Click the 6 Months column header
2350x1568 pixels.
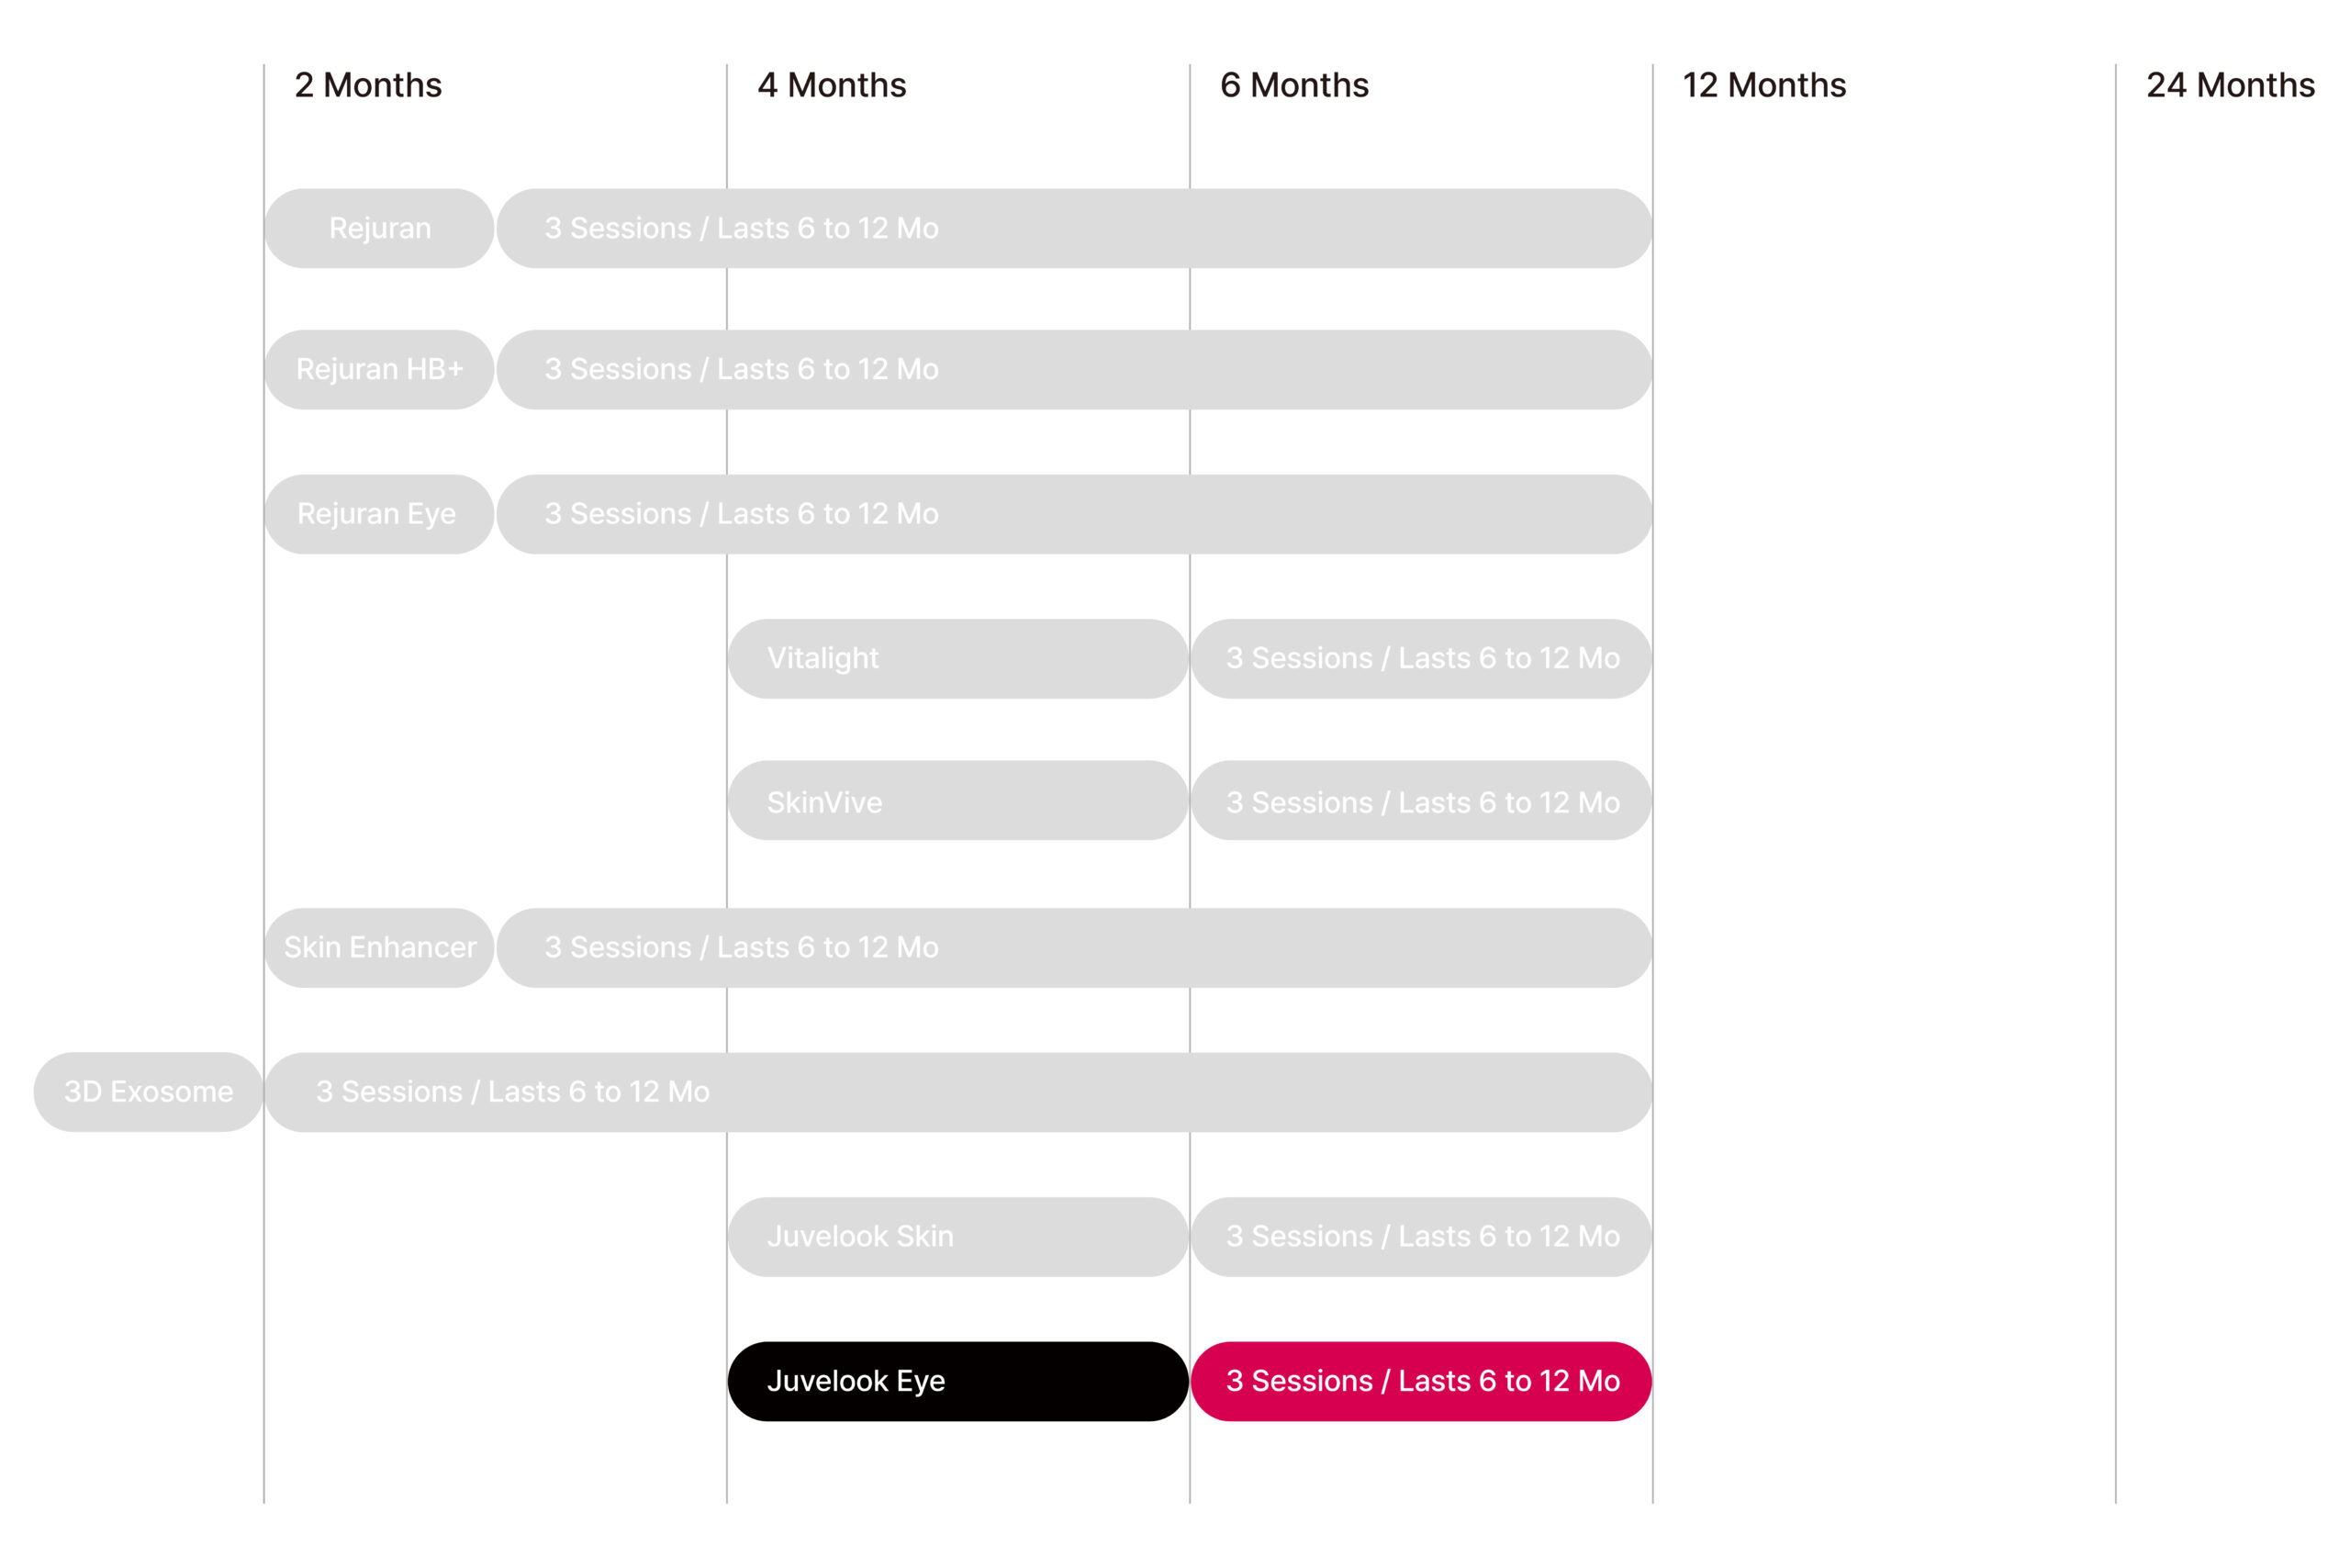click(1294, 85)
